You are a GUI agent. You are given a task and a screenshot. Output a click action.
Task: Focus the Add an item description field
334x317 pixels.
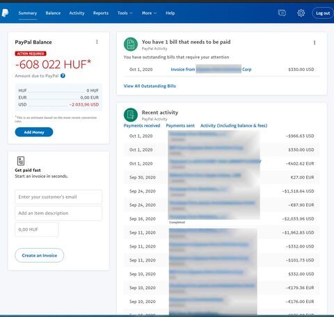point(58,213)
